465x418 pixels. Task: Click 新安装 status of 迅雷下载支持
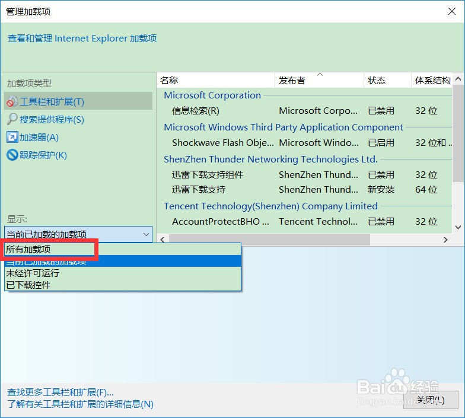381,190
